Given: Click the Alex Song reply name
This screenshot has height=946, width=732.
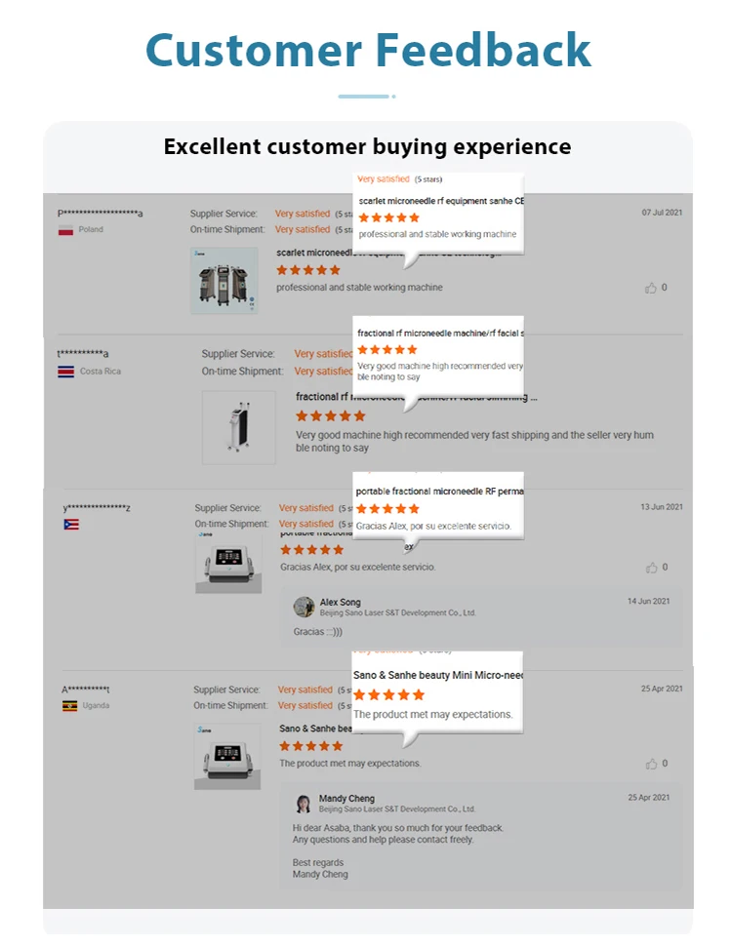Looking at the screenshot, I should pos(340,603).
